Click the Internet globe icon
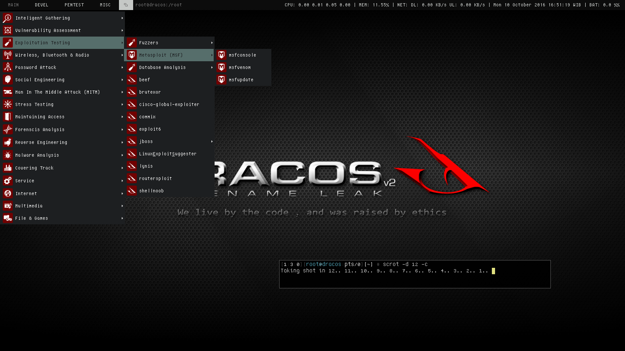This screenshot has height=351, width=625. coord(7,193)
